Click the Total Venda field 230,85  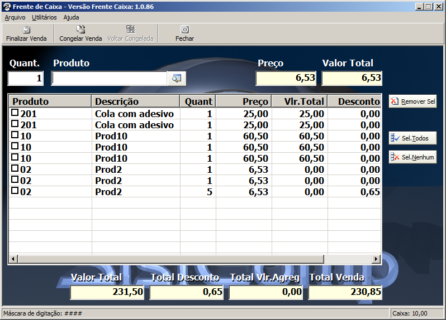click(345, 292)
